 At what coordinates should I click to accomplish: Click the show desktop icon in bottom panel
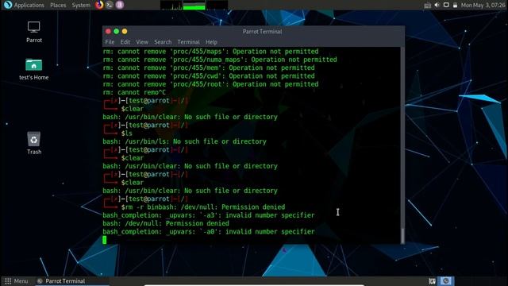[432, 281]
